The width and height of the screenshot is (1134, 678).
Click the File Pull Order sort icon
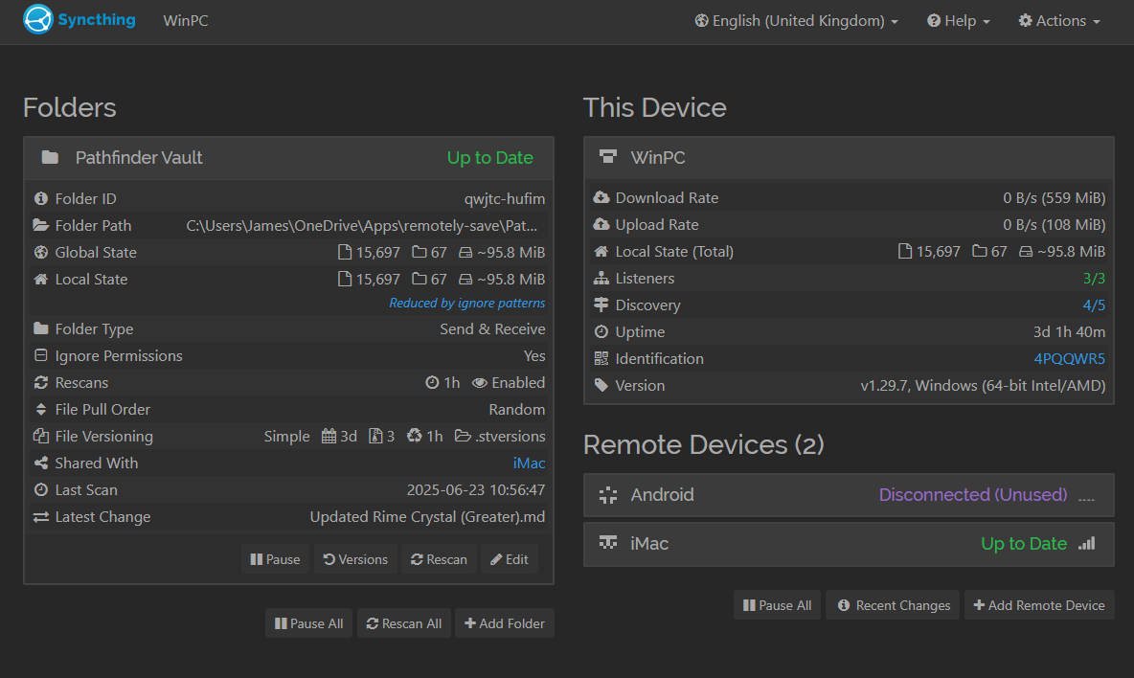[x=41, y=409]
